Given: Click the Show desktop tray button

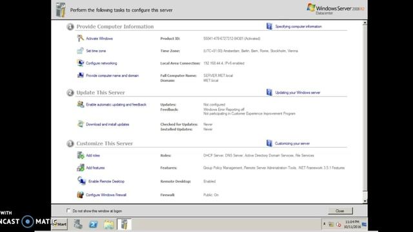Looking at the screenshot, I should pos(364,224).
